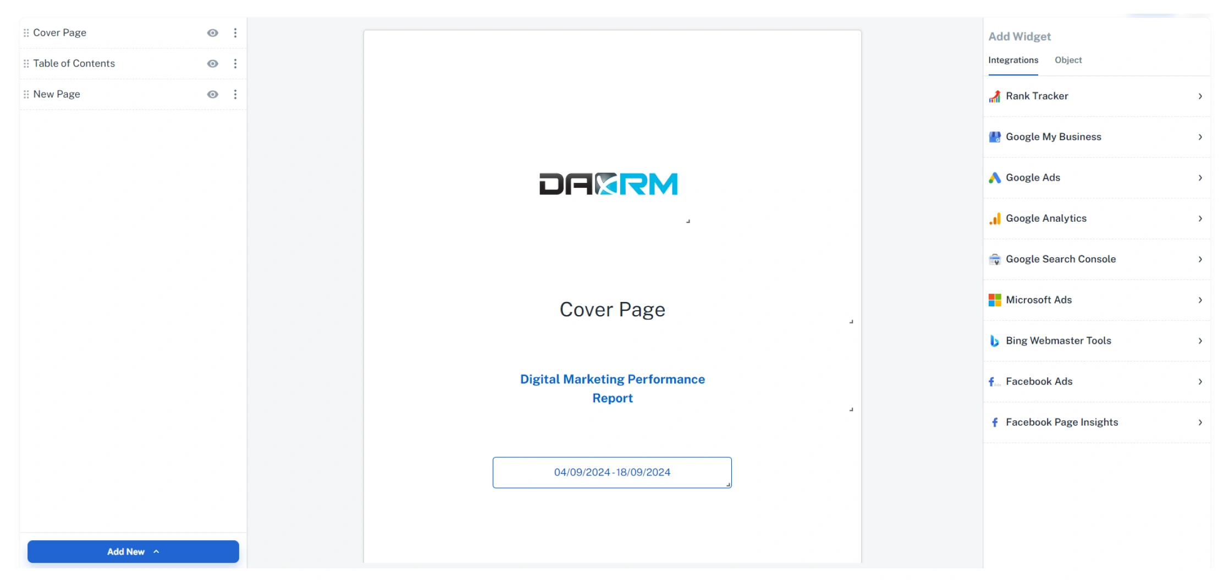Click the Google Search Console icon
This screenshot has width=1229, height=582.
pos(995,259)
